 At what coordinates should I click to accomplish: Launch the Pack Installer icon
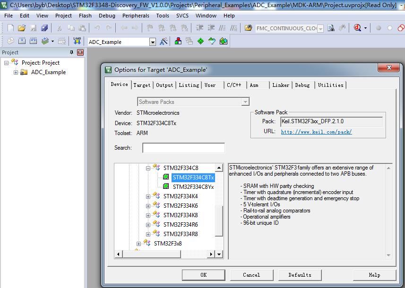click(224, 41)
